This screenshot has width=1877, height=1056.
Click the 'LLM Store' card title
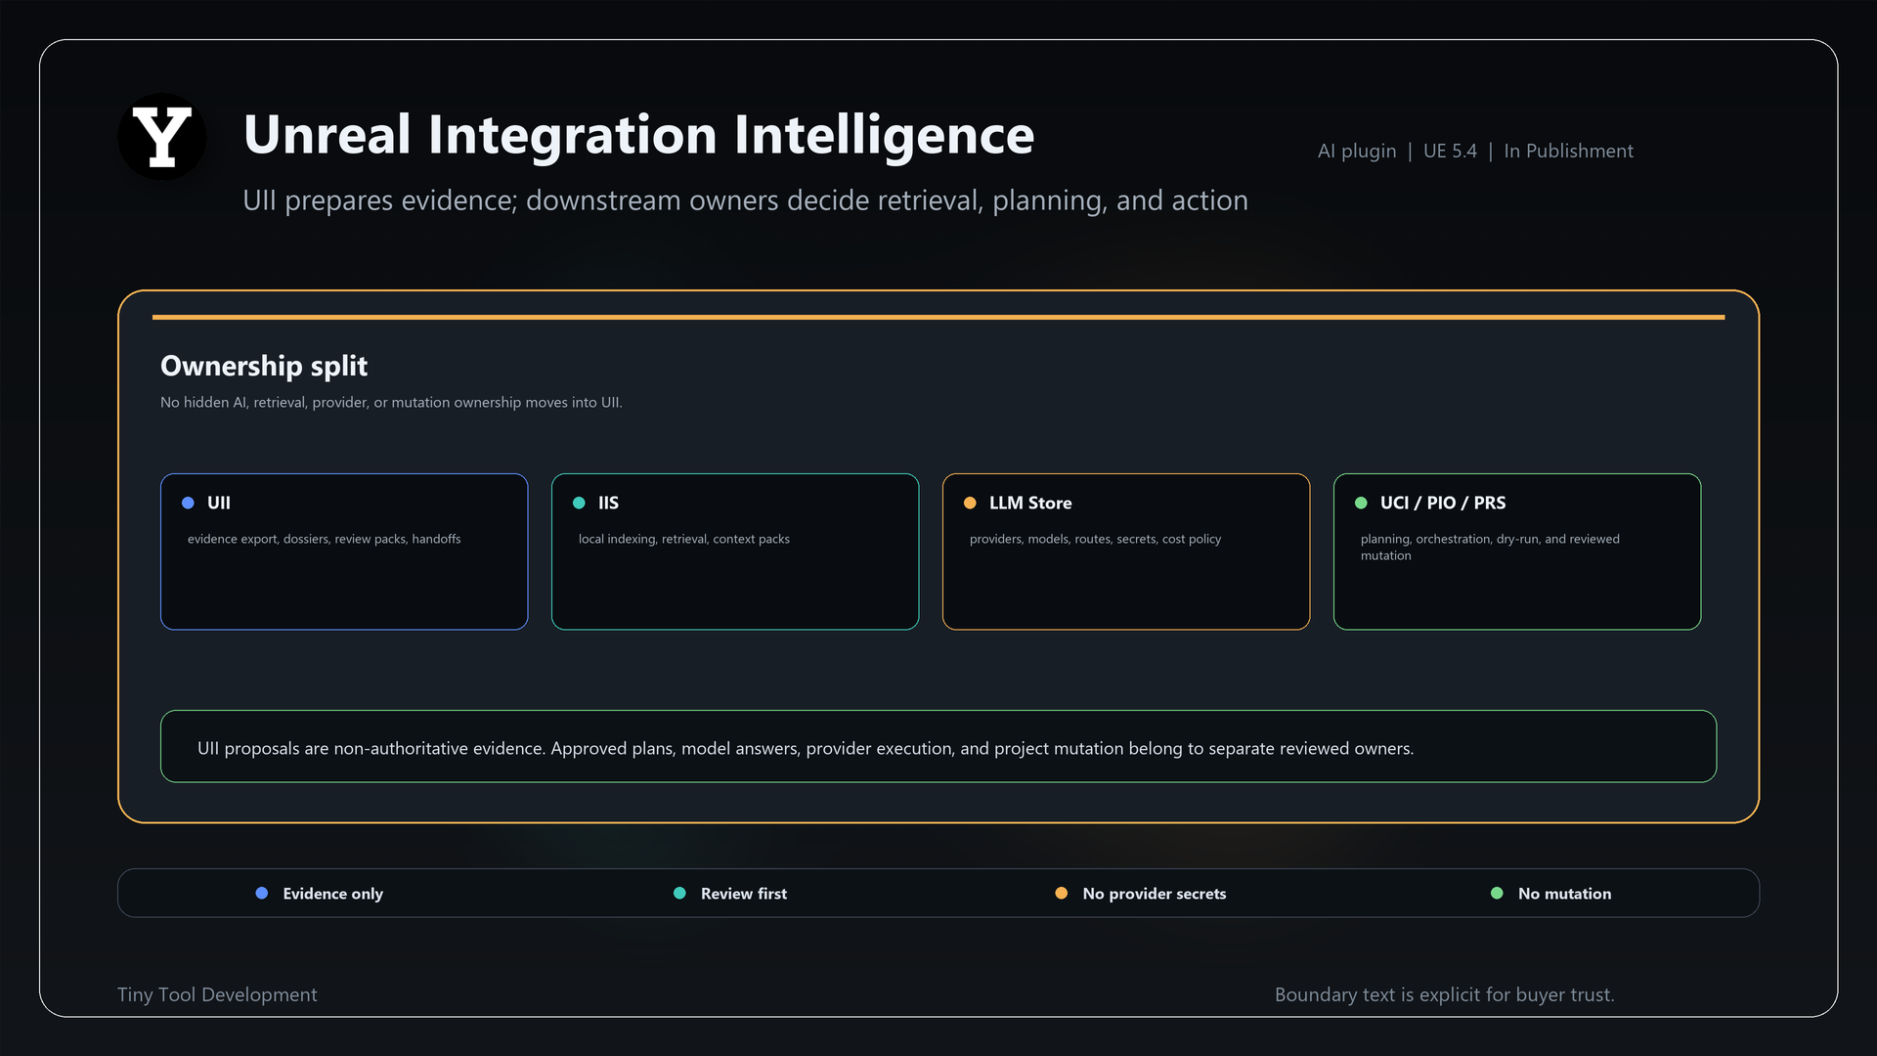[1030, 503]
